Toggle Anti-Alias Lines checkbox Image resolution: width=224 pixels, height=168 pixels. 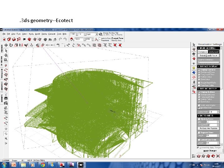coord(199,108)
